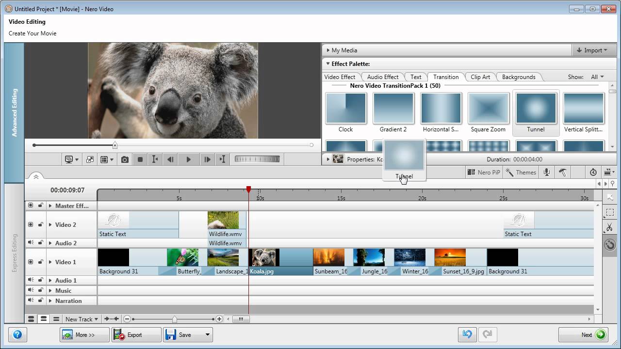Switch to the Video Effect tab

pyautogui.click(x=340, y=77)
